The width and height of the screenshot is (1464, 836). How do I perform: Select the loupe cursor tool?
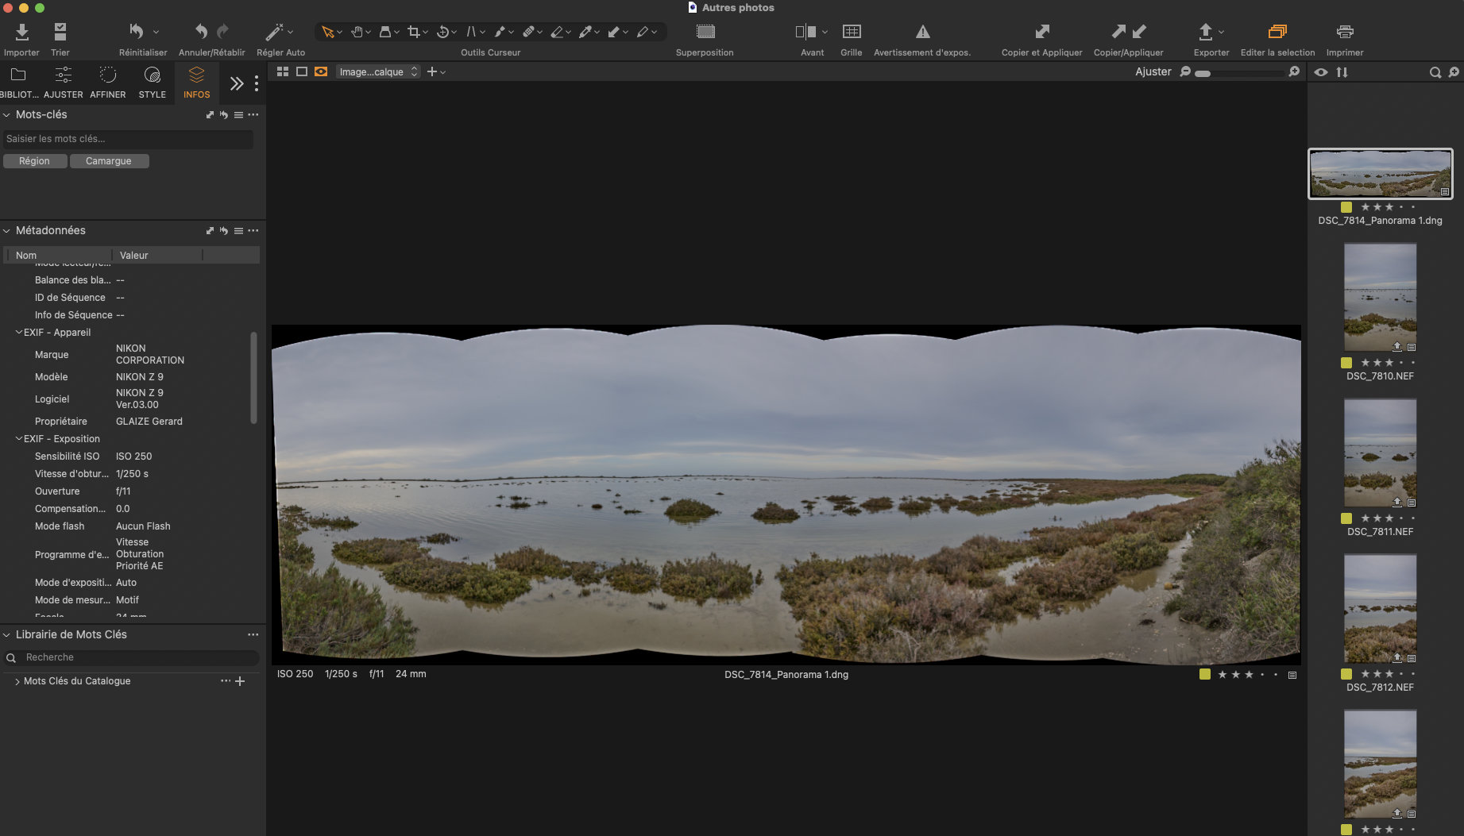pos(385,32)
